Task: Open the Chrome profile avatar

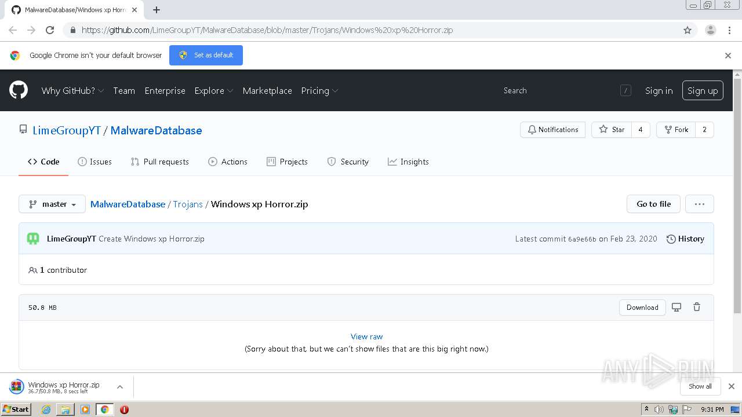Action: (x=710, y=30)
